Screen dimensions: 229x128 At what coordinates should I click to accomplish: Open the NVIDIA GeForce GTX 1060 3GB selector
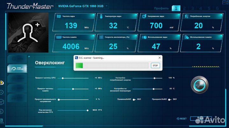(82, 6)
